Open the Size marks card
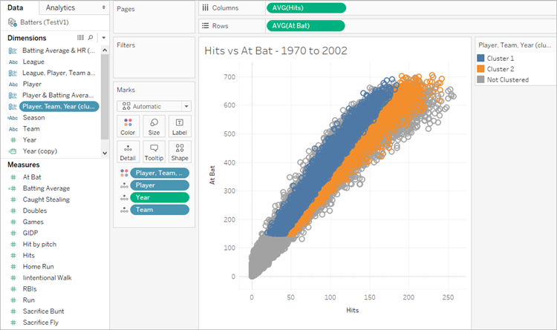 click(x=154, y=126)
